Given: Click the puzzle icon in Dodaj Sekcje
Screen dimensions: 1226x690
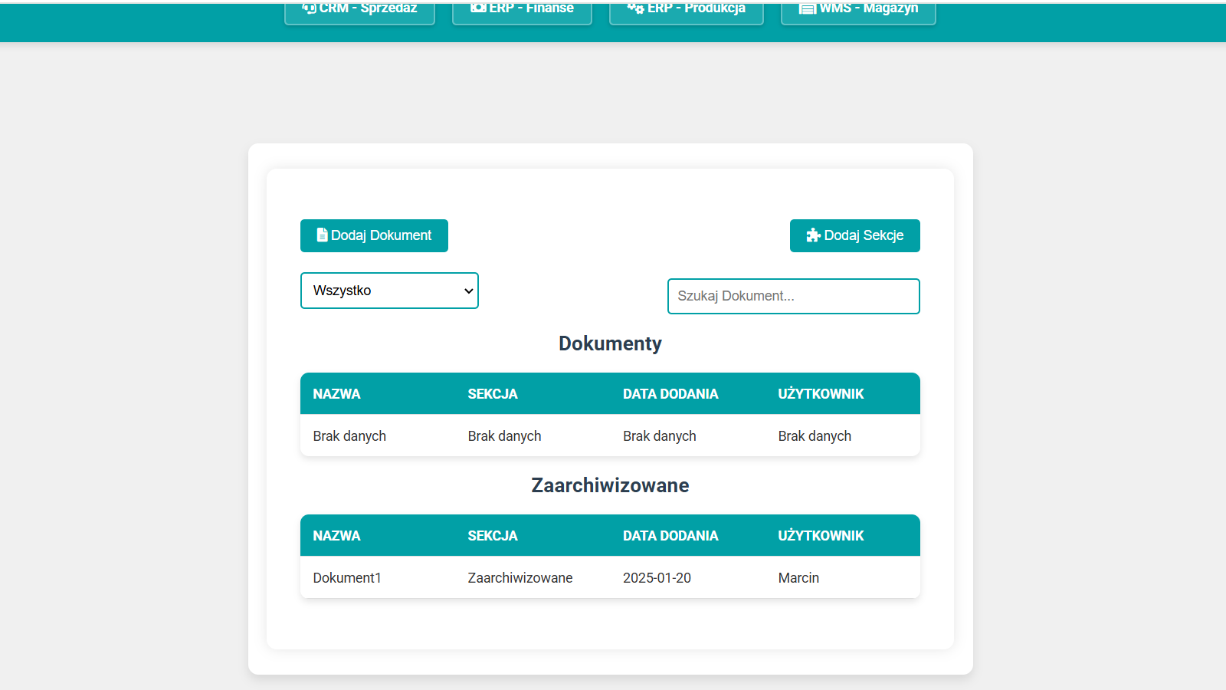Looking at the screenshot, I should coord(814,235).
